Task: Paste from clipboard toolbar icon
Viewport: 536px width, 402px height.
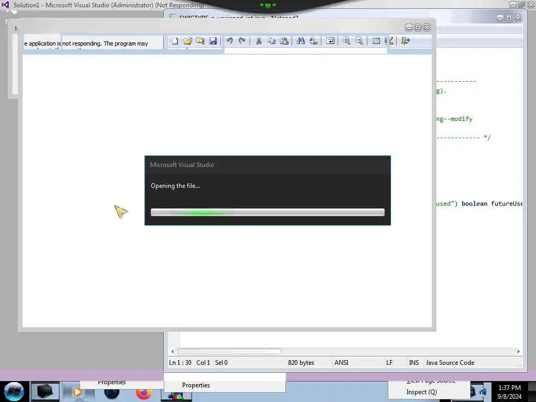Action: [x=284, y=41]
